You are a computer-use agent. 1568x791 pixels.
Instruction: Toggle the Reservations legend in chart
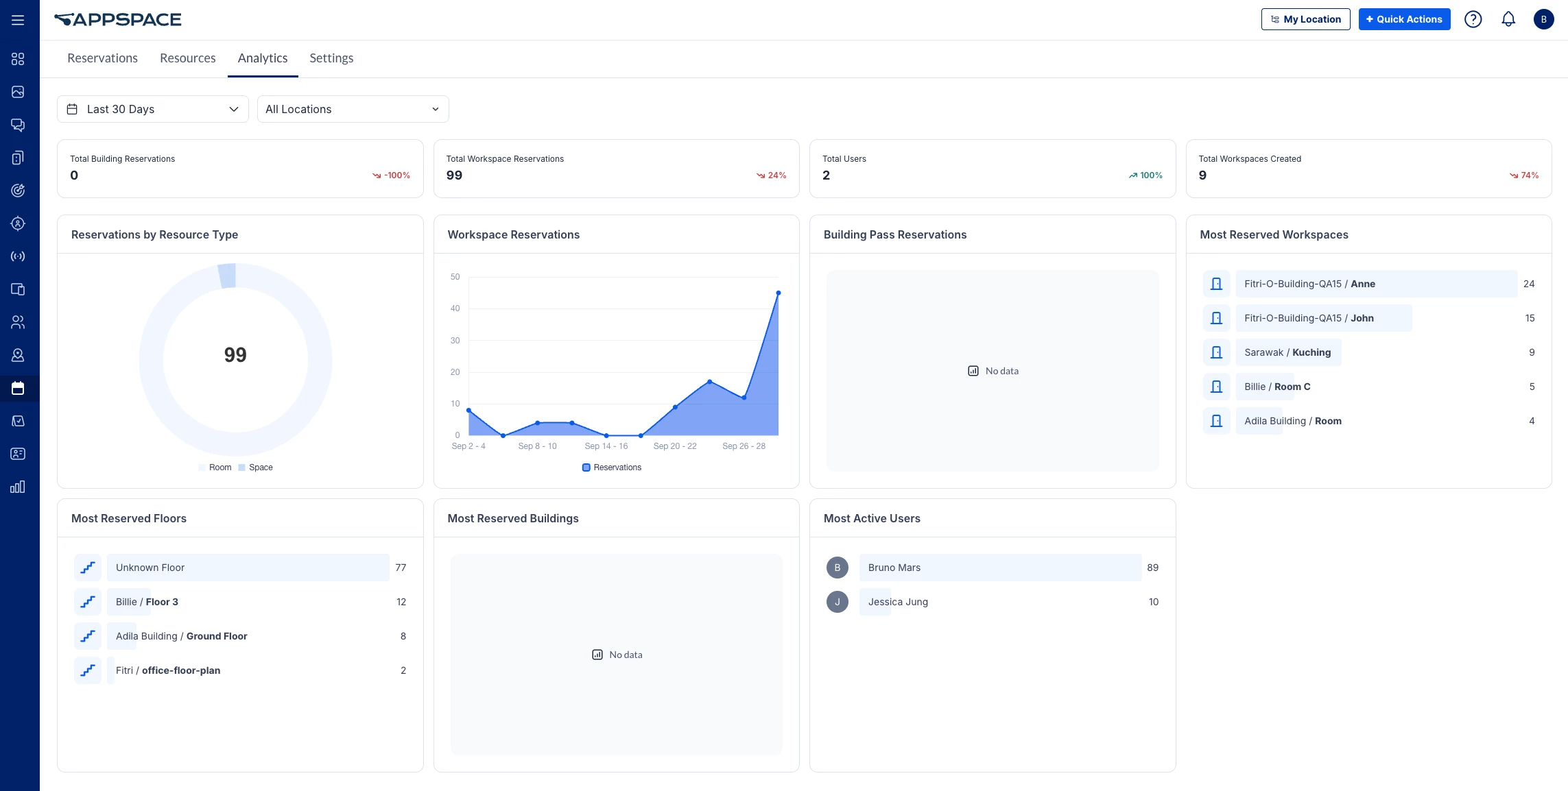pyautogui.click(x=612, y=467)
